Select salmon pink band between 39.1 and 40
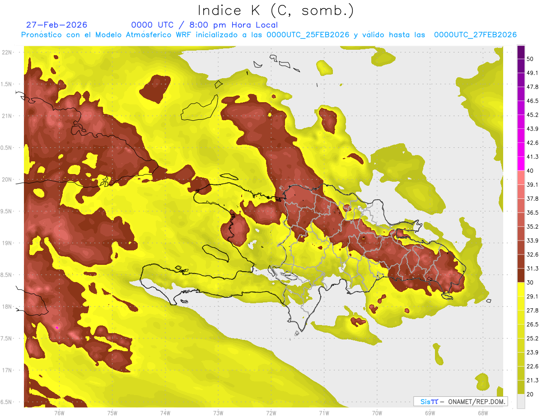Screen dimensions: 542x419 point(521,178)
